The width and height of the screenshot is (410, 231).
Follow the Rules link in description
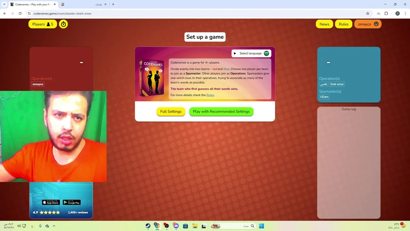coord(210,95)
